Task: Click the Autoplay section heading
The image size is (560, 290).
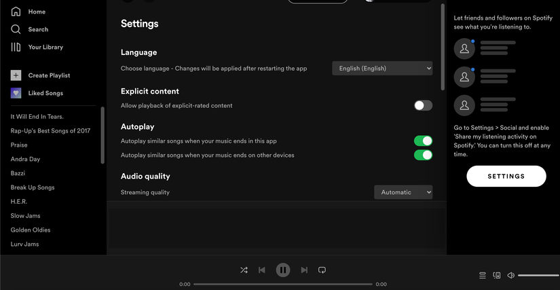Action: [138, 127]
